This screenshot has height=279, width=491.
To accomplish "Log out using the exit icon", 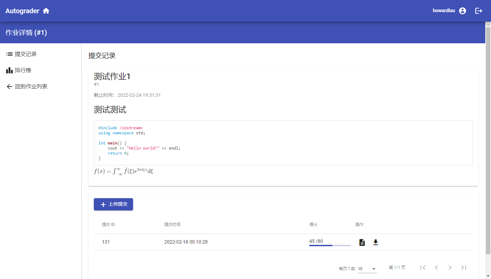I will click(x=479, y=11).
